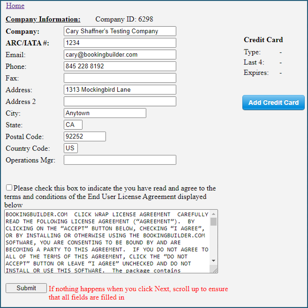Select the State field
The width and height of the screenshot is (308, 308).
pos(73,125)
